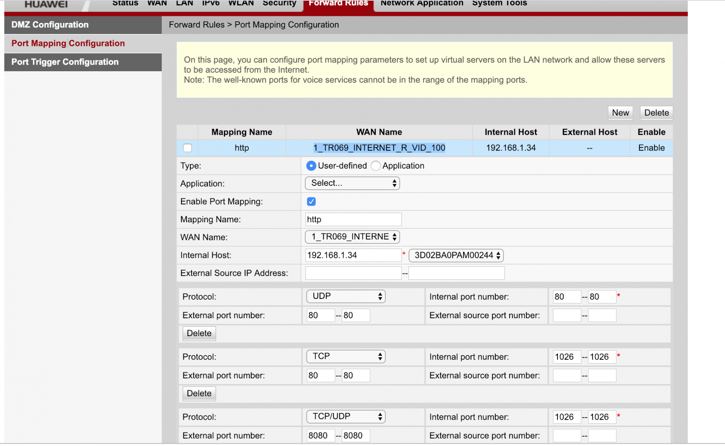Delete the UDP port rule
This screenshot has height=446, width=725.
coord(199,333)
